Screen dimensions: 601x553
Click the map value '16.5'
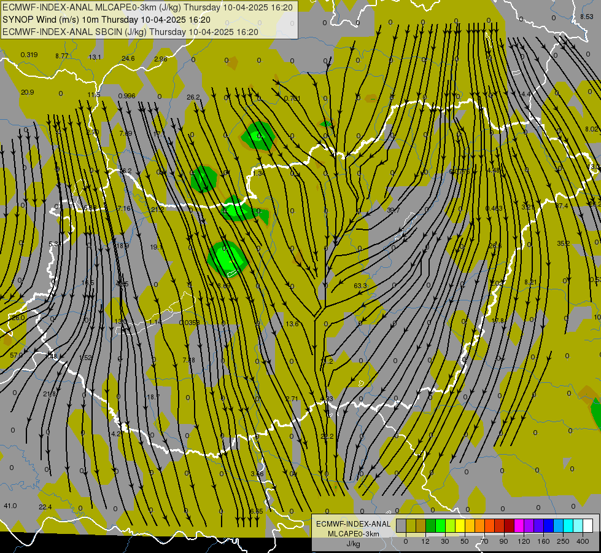click(x=87, y=283)
